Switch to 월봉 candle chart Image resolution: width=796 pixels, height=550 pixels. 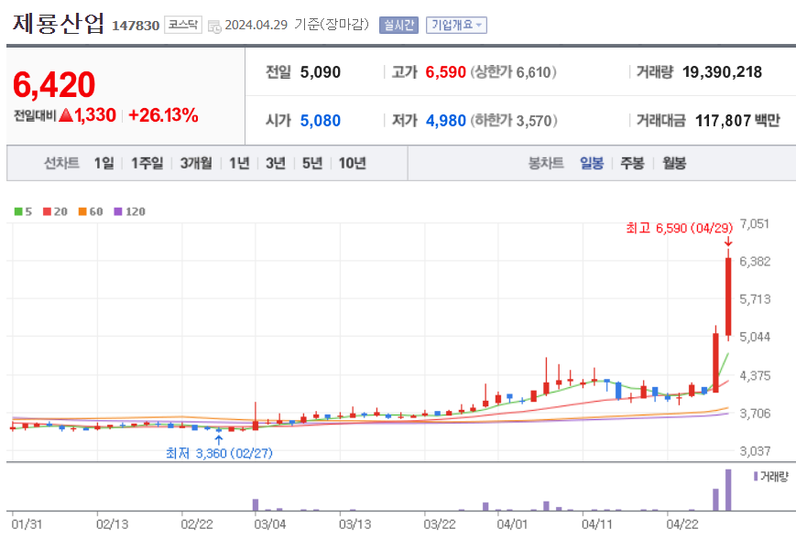coord(674,164)
